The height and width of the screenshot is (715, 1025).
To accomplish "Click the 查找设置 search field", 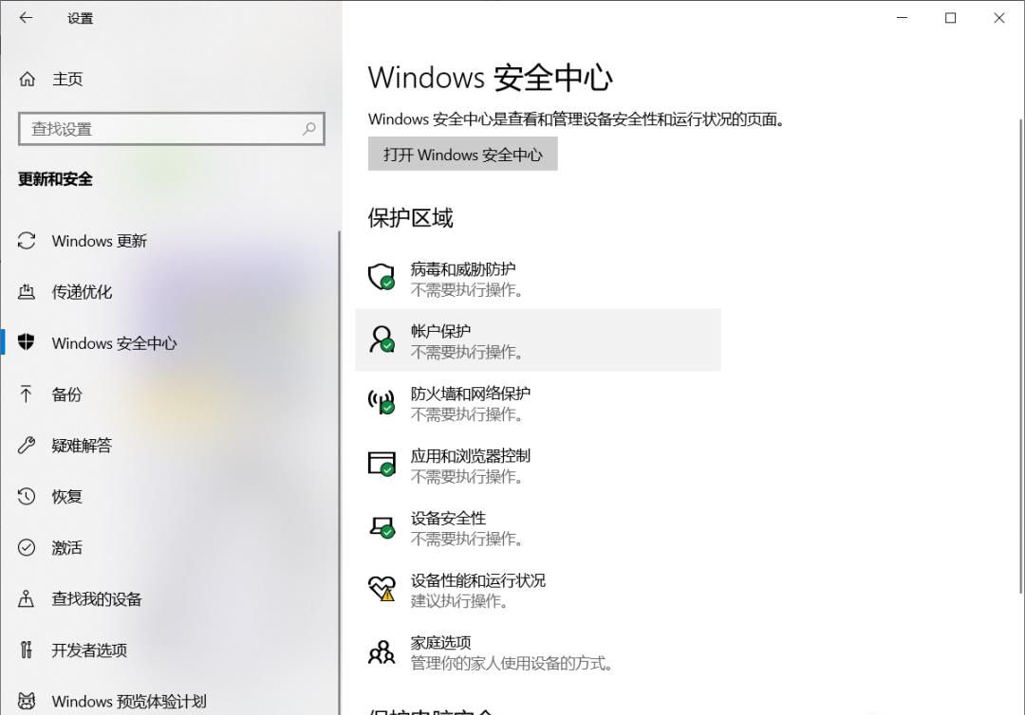I will coord(171,129).
